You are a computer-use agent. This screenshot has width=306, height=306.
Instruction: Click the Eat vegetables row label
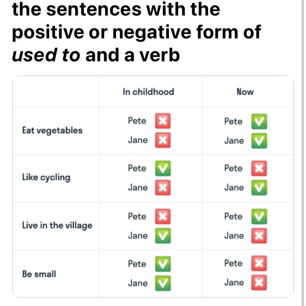coord(52,130)
